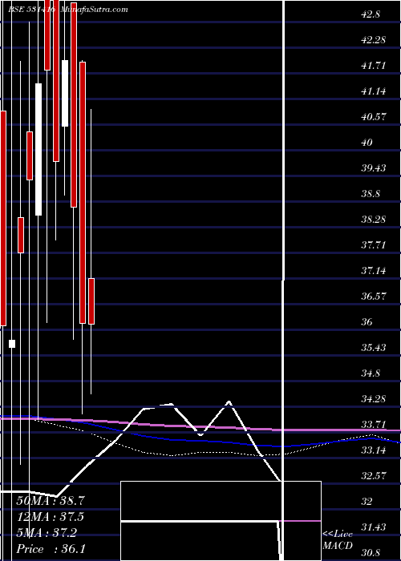Click the tall white candlestick body

click(x=38, y=150)
